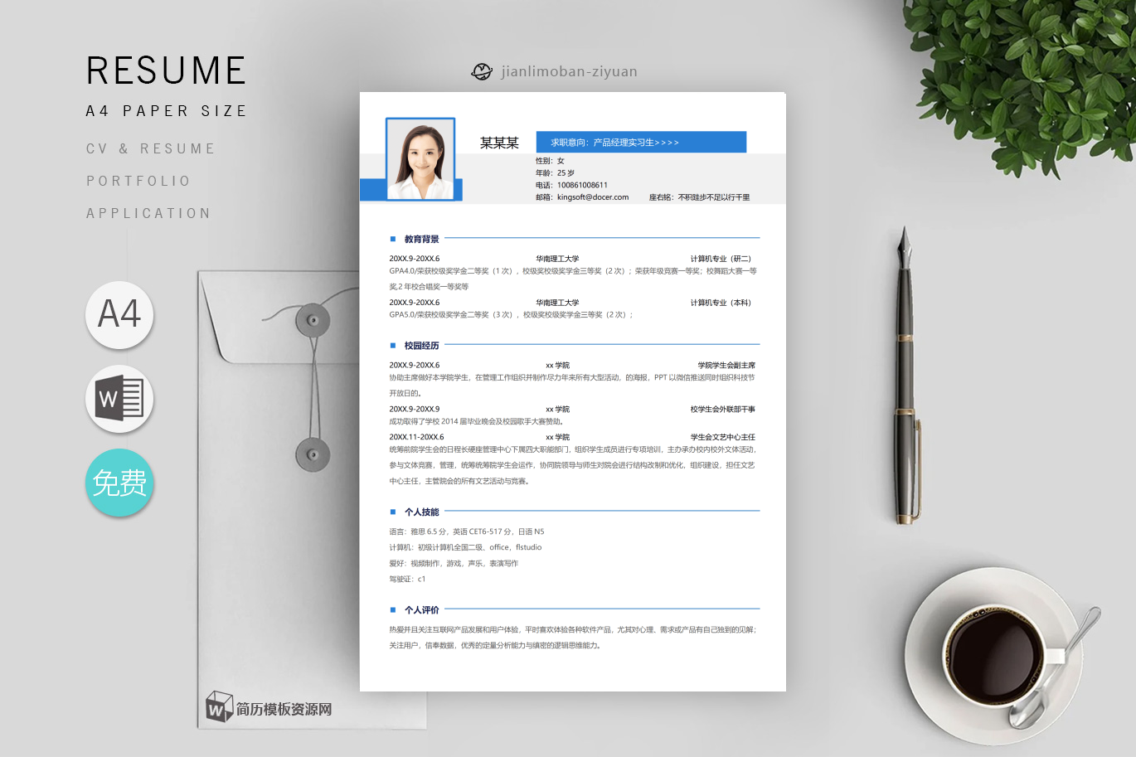
Task: Click the 简历模板资源网 site name text
Action: (x=284, y=709)
